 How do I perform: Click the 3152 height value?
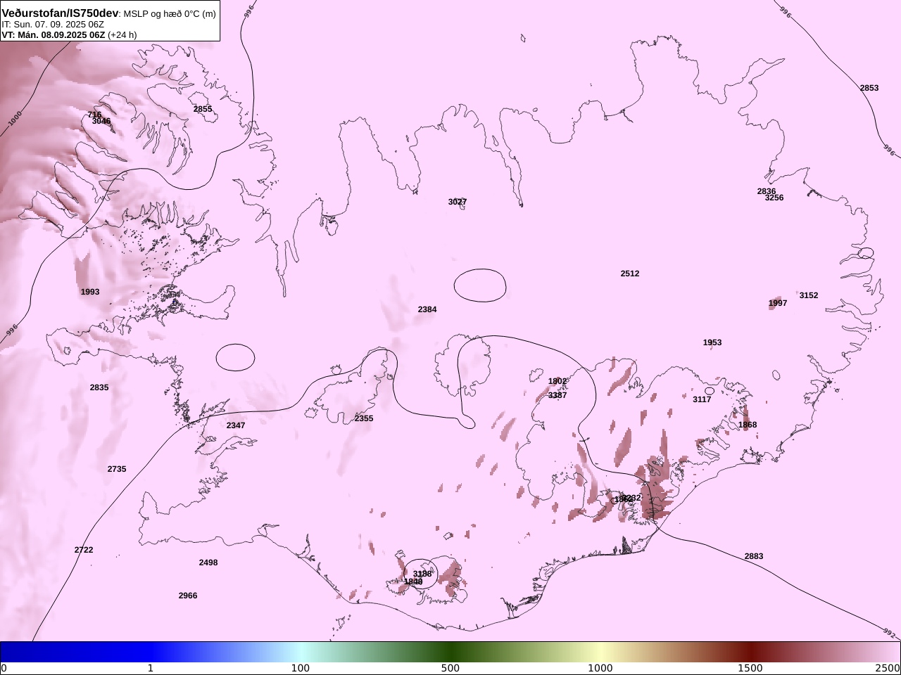click(x=809, y=295)
